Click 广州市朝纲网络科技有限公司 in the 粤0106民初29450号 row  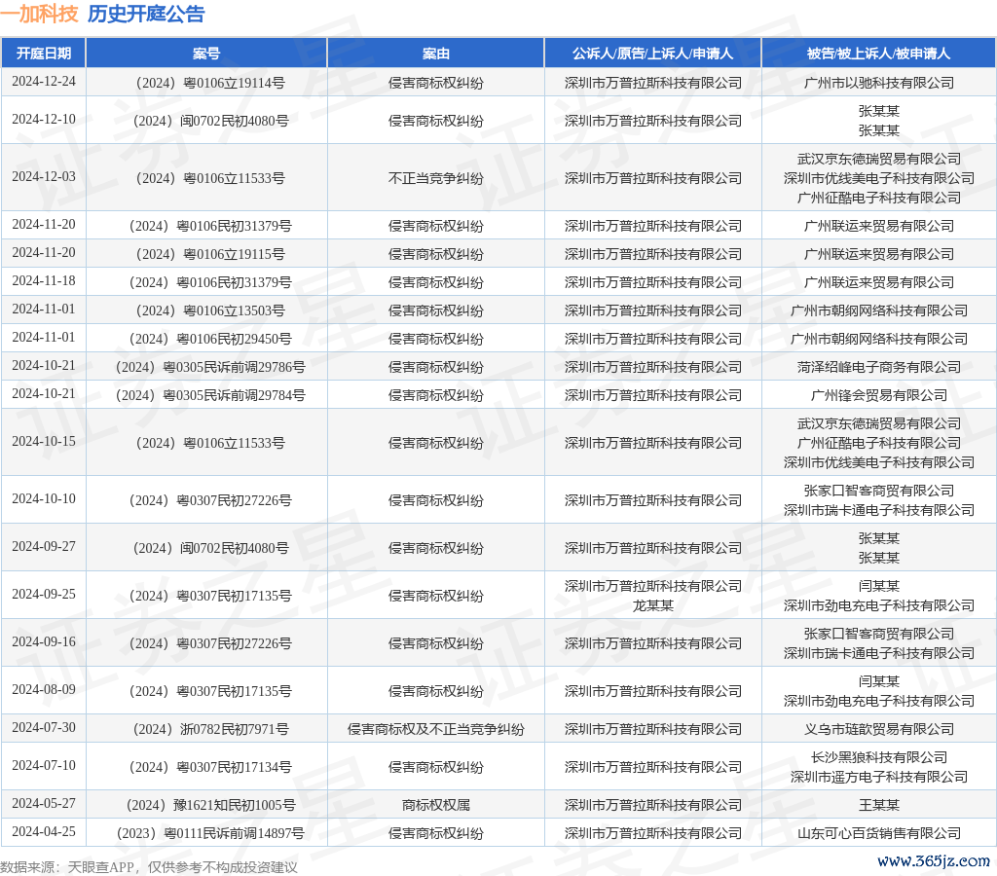pos(879,339)
